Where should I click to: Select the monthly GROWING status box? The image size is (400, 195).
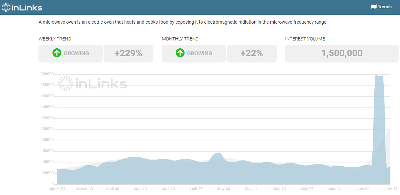[194, 53]
